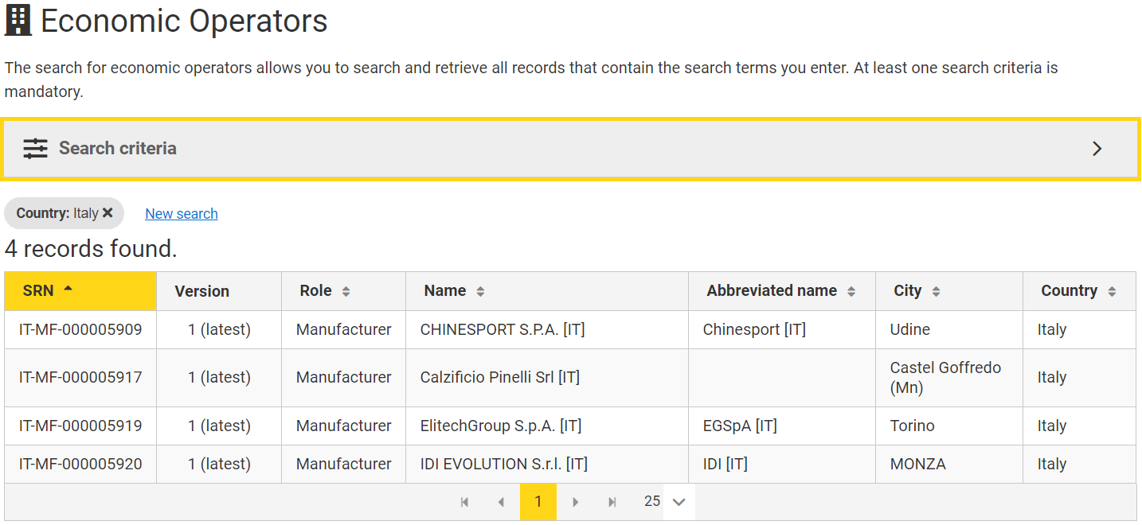Click the Search criteria sliders icon
1142x525 pixels.
tap(35, 149)
